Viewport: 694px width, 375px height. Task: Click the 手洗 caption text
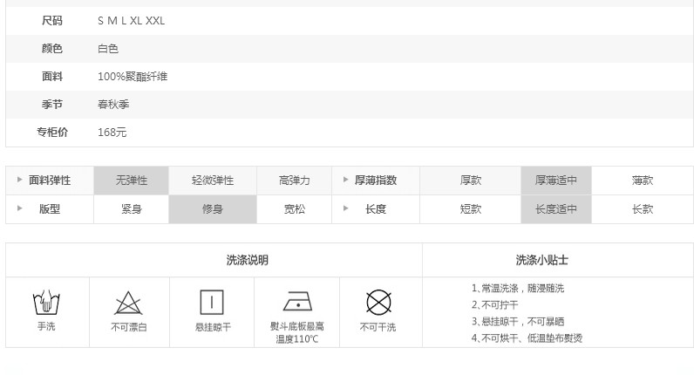pyautogui.click(x=46, y=326)
